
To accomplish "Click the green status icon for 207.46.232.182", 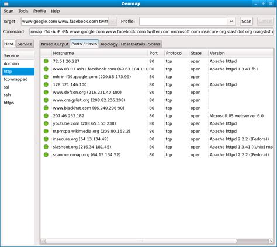I will click(x=46, y=115).
